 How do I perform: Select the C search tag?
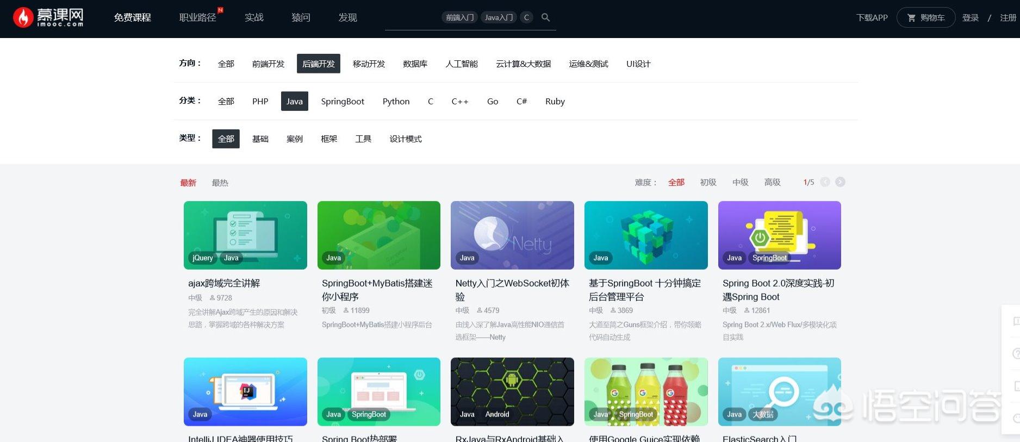pyautogui.click(x=526, y=17)
